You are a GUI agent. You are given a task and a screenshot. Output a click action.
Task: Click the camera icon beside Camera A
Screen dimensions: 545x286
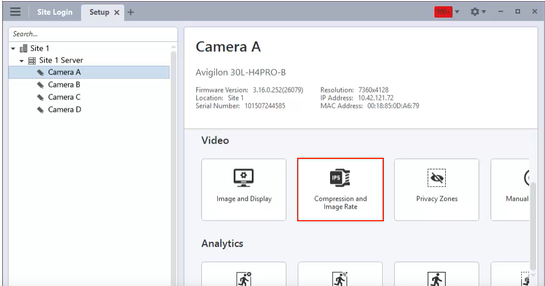click(40, 73)
